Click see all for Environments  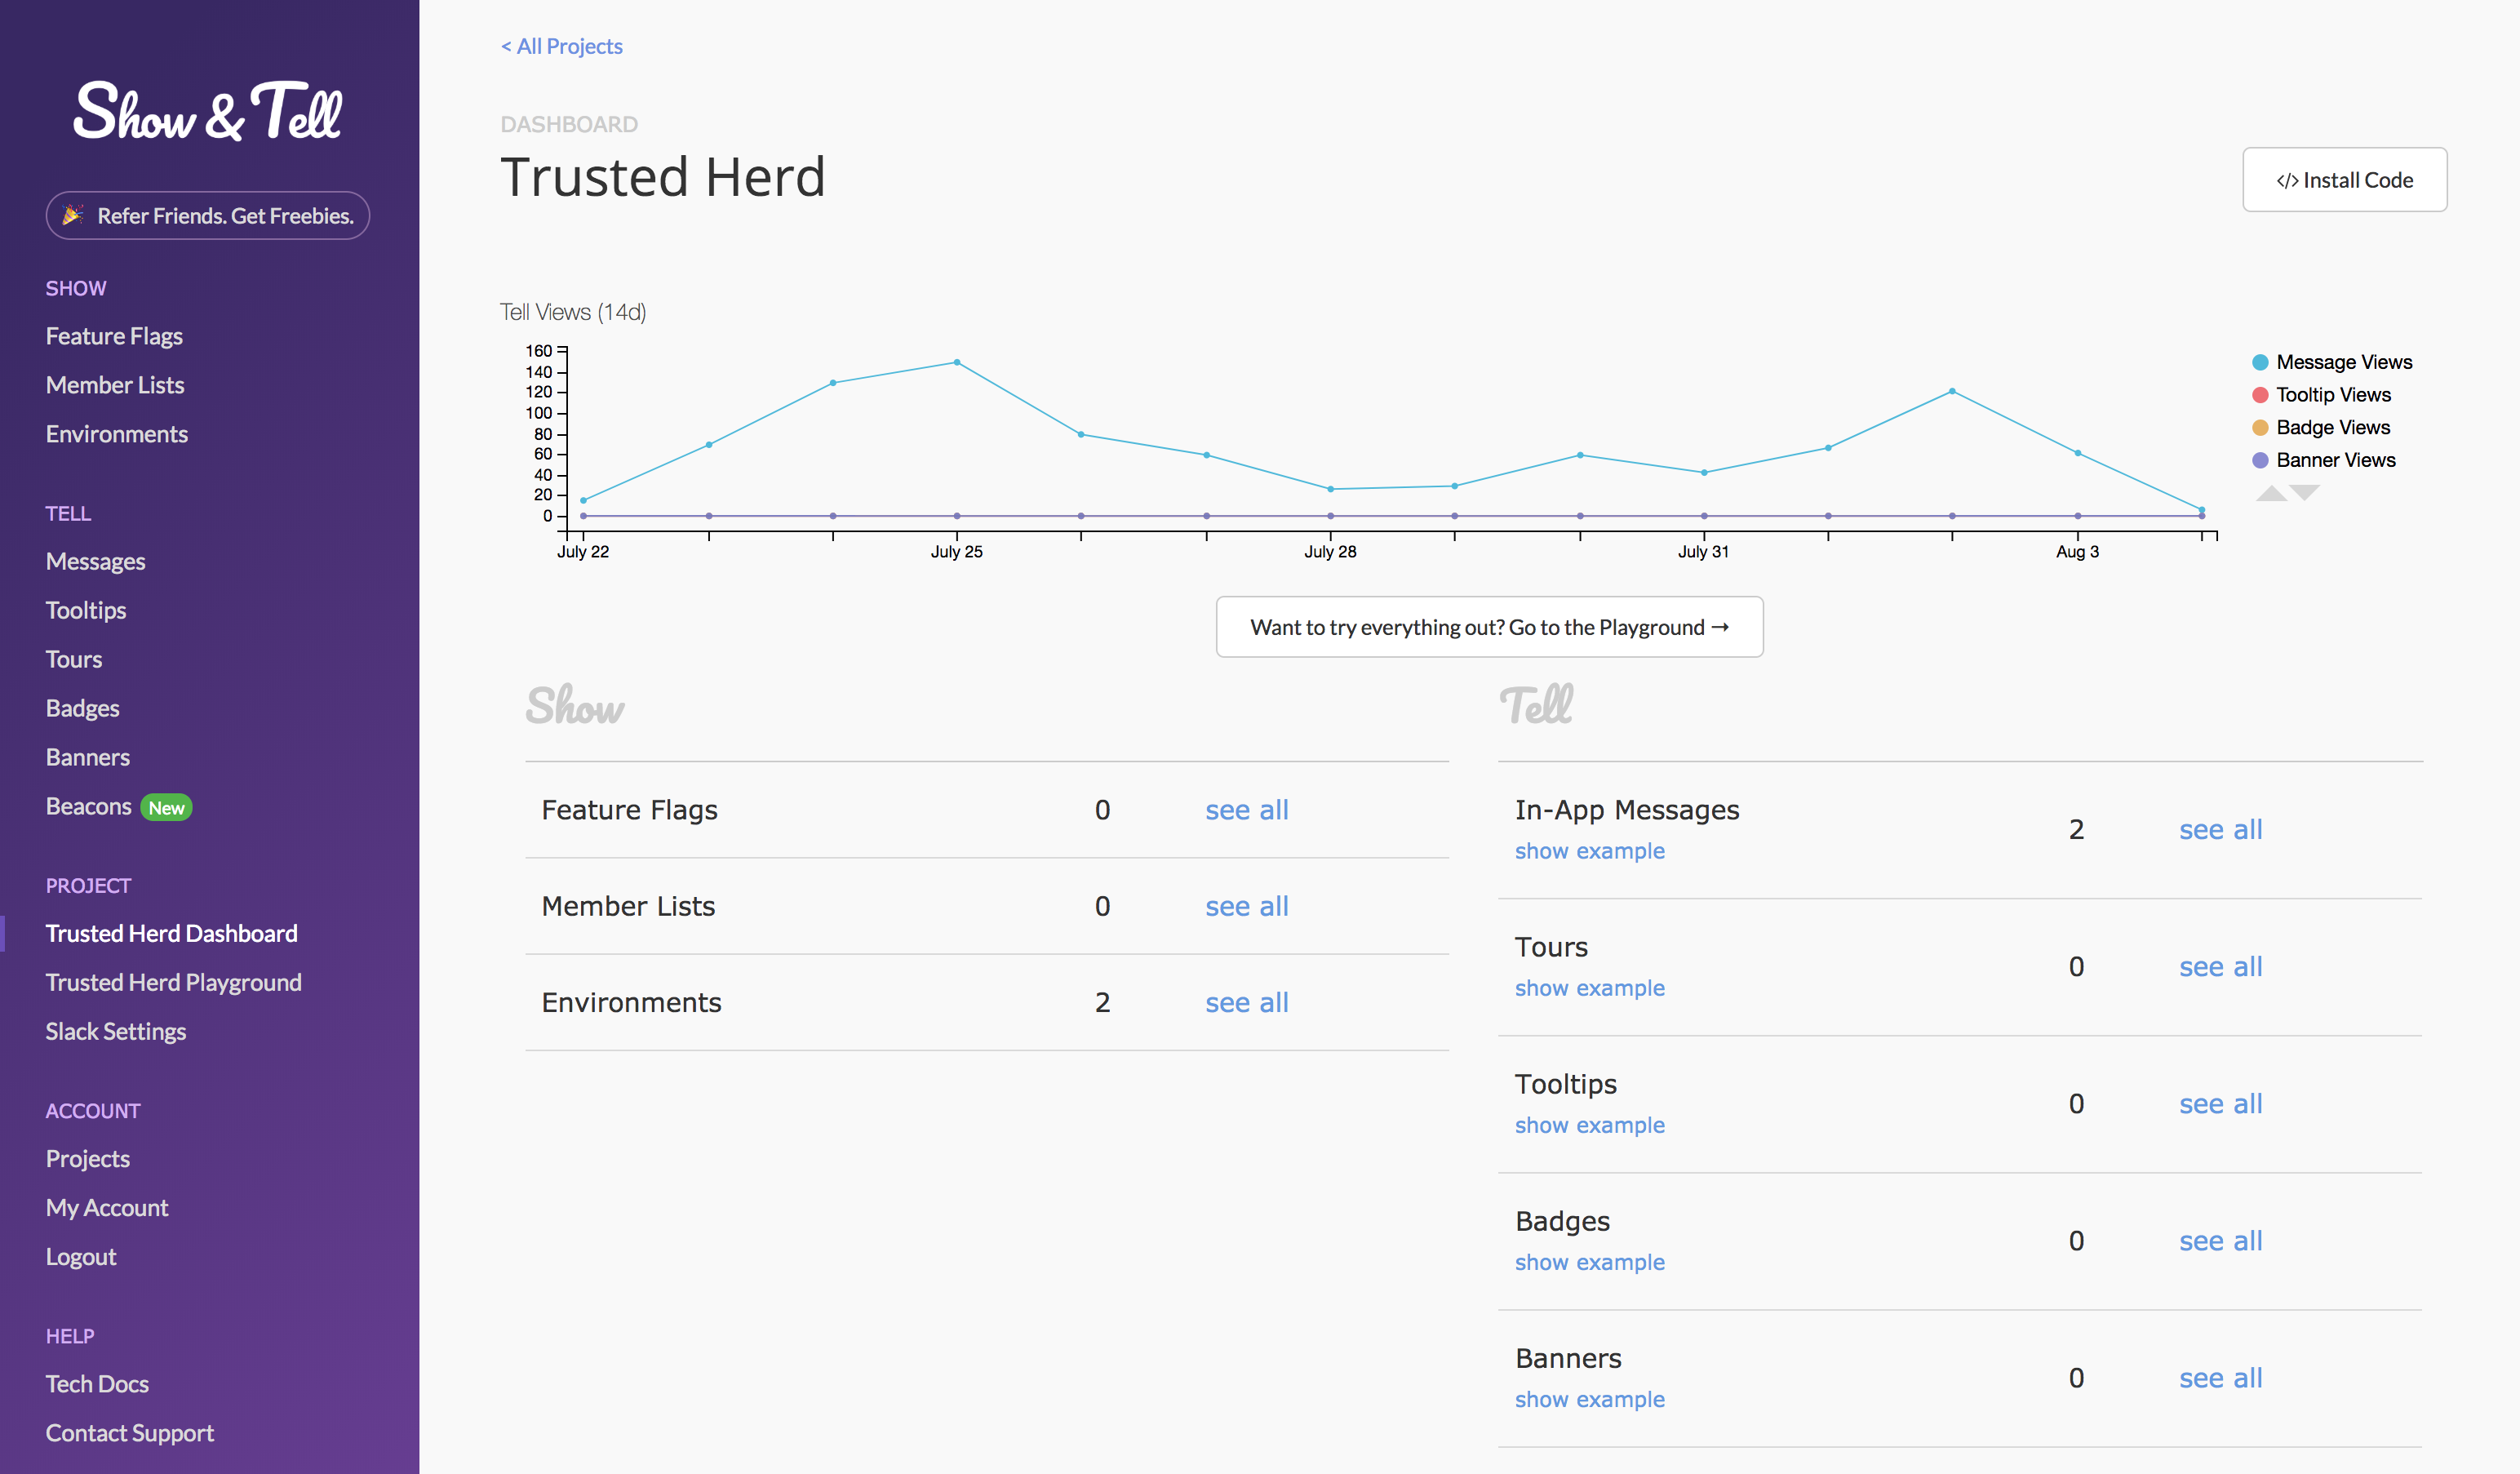point(1246,1002)
